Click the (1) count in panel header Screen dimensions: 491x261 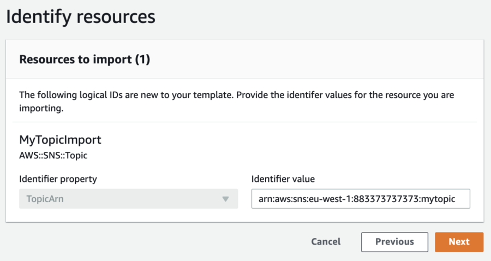pyautogui.click(x=142, y=60)
